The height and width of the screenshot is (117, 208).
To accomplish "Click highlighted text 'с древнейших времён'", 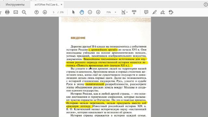I will click(103, 50).
